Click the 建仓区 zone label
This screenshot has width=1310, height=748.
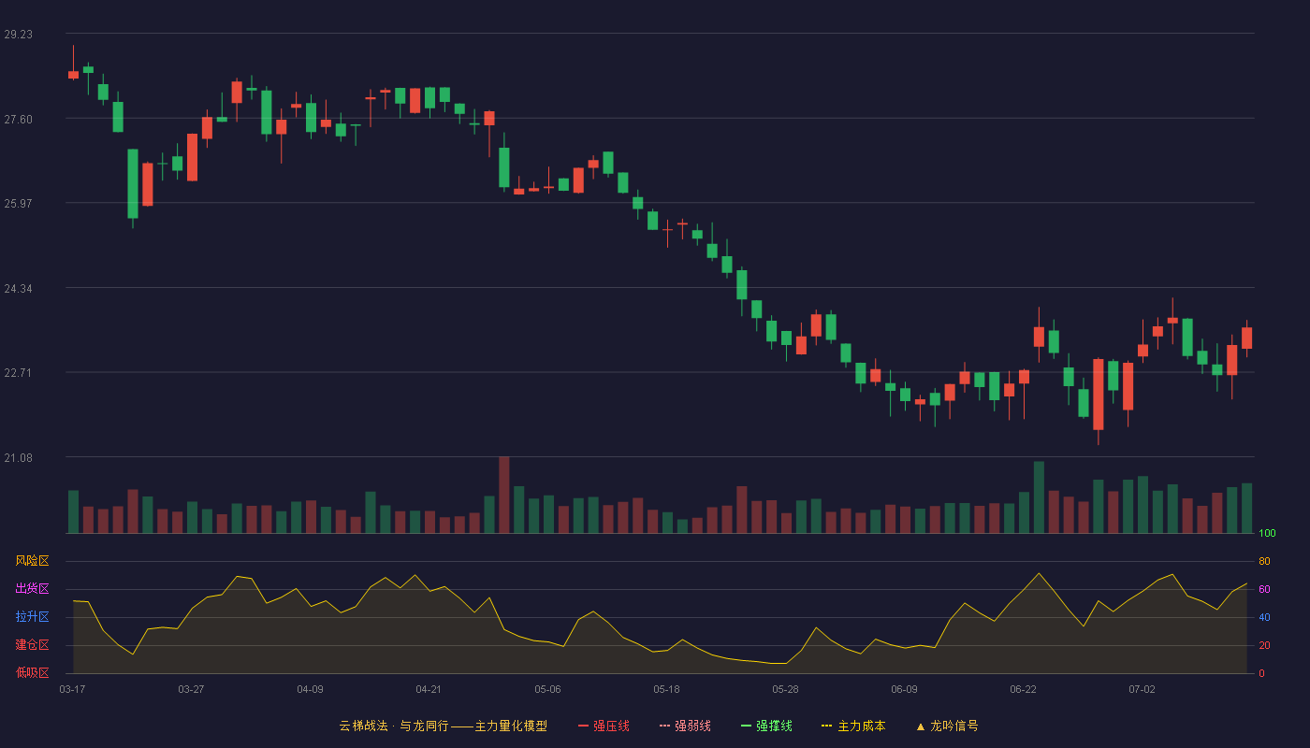pyautogui.click(x=32, y=645)
